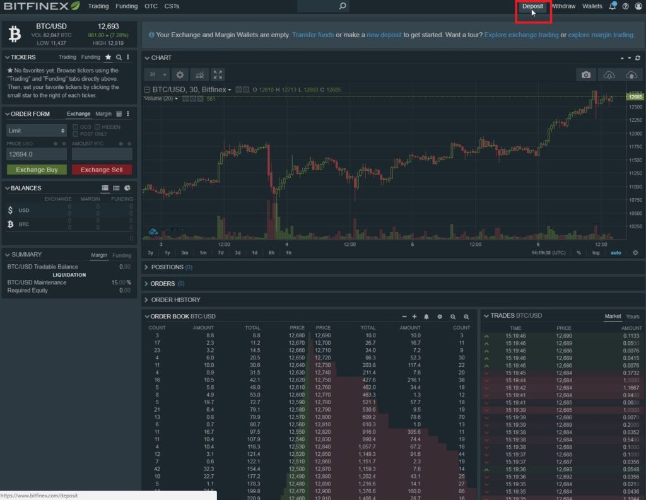The width and height of the screenshot is (646, 500).
Task: Show balances as pie chart
Action: (127, 188)
